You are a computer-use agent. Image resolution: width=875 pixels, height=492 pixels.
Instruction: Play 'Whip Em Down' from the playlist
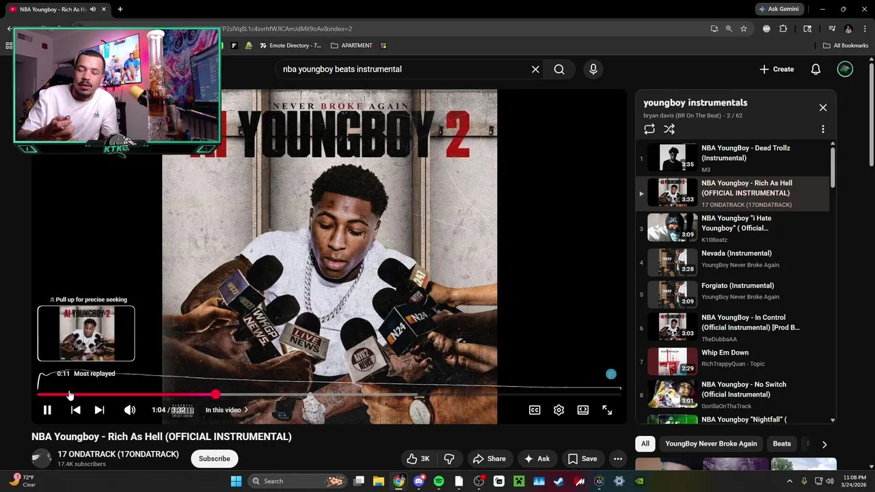click(x=733, y=361)
